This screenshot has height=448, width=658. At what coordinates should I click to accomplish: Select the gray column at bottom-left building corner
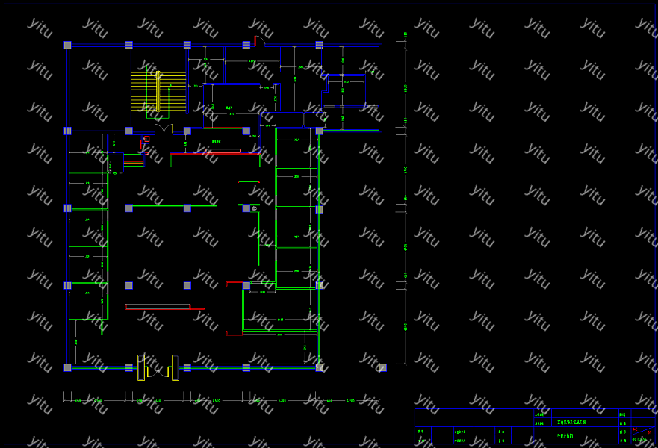[67, 367]
